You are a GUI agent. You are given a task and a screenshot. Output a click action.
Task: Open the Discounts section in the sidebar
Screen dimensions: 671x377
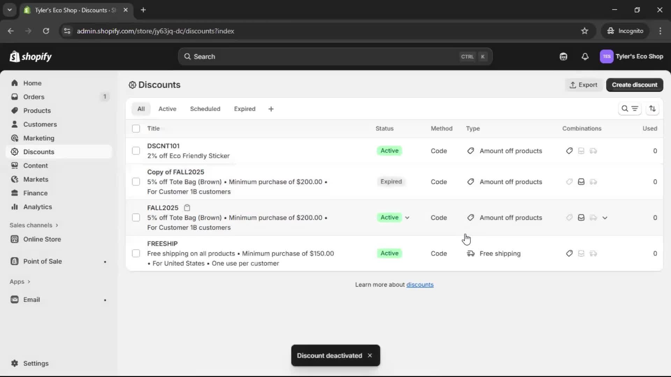coord(39,152)
